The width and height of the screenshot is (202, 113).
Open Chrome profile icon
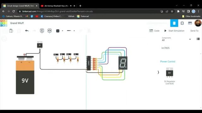click(x=193, y=11)
